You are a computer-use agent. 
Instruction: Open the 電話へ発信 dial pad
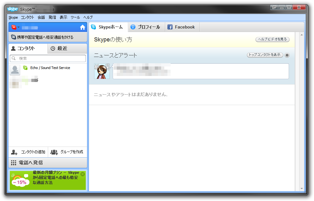[x=48, y=163]
